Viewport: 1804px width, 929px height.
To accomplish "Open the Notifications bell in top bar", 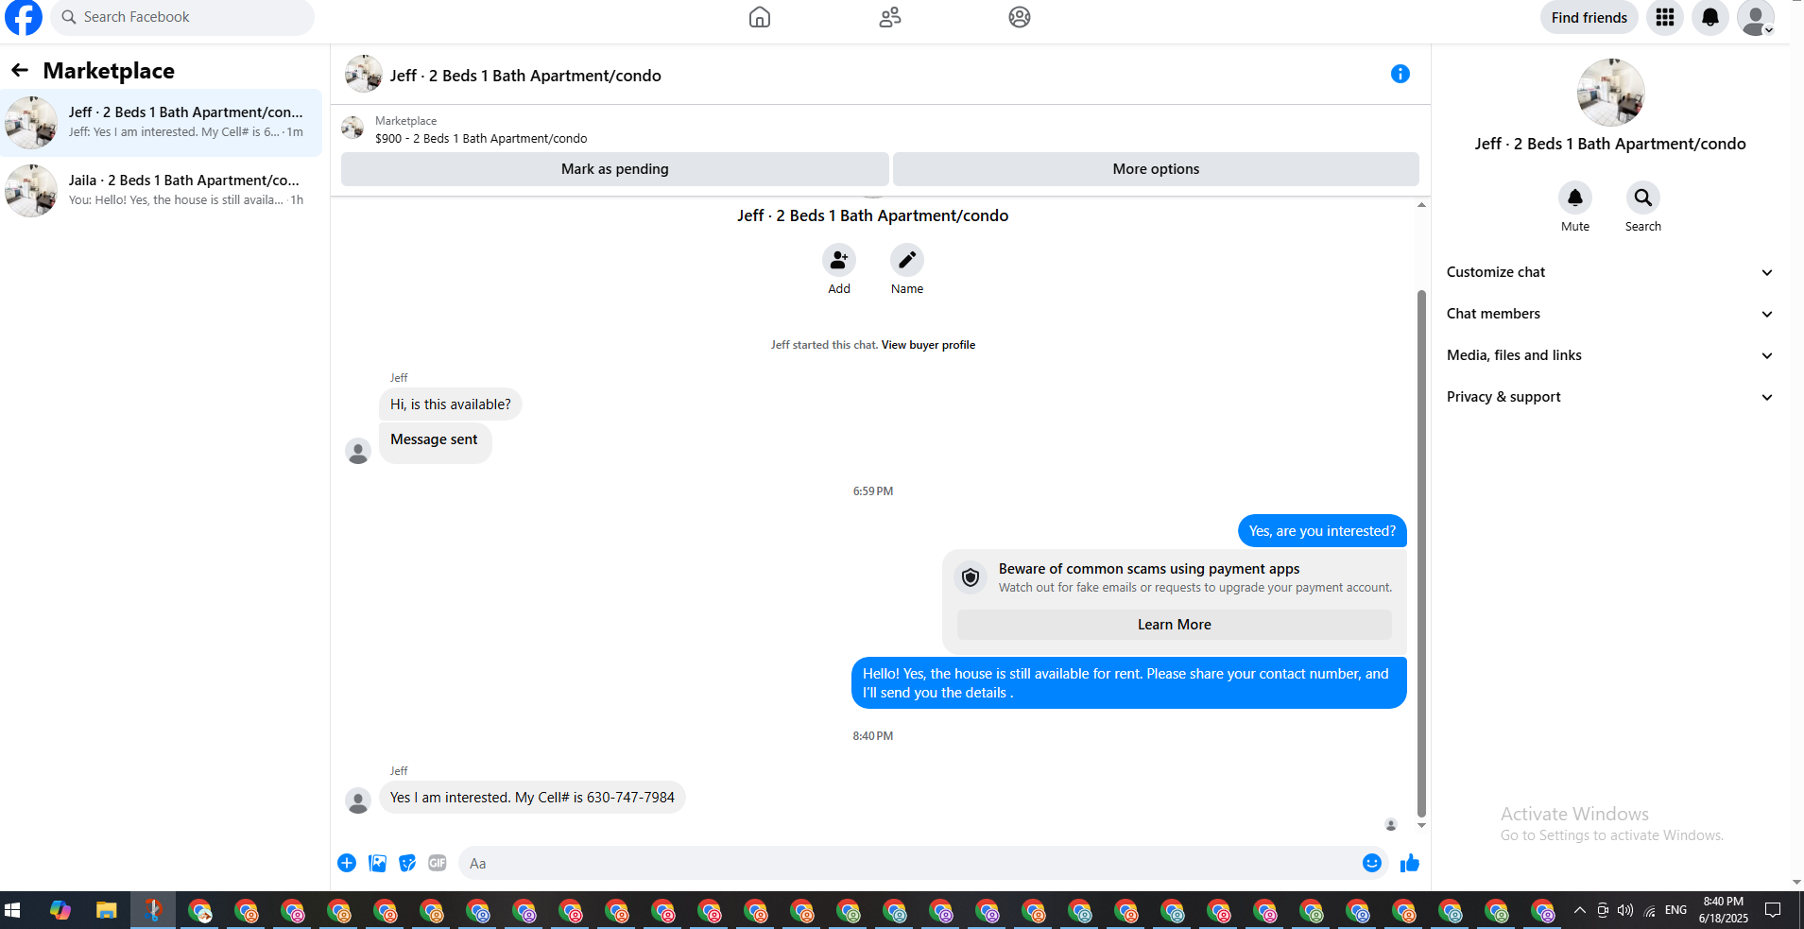I will click(1710, 17).
